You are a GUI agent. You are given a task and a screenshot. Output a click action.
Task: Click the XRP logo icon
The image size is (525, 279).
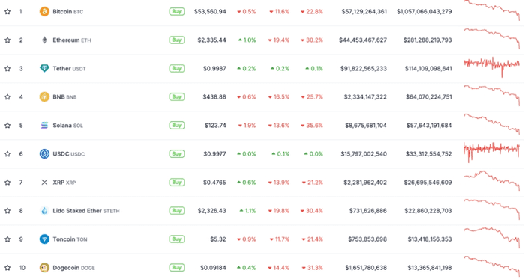click(44, 183)
